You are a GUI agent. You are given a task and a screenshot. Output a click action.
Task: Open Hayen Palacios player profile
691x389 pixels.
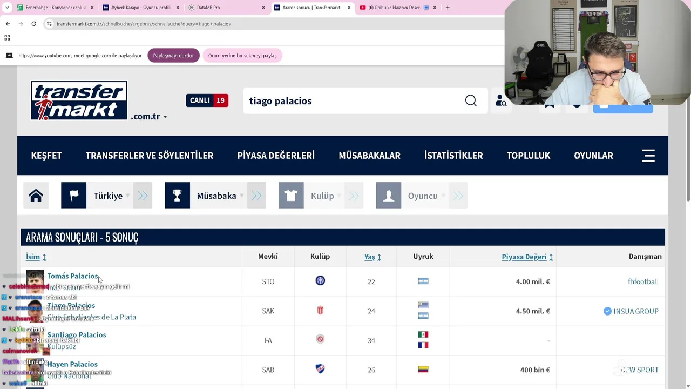coord(72,364)
